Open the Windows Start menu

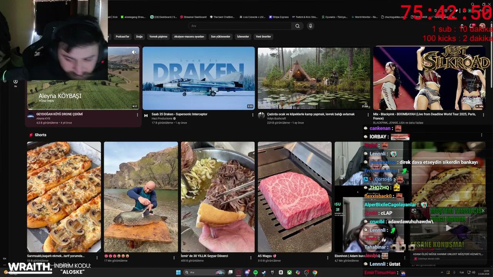[178, 272]
